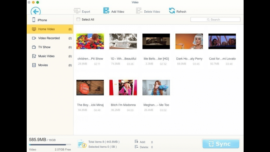Select the Meghan Me Too thumbnail
Screen dimensions: 270x152
(x=156, y=87)
